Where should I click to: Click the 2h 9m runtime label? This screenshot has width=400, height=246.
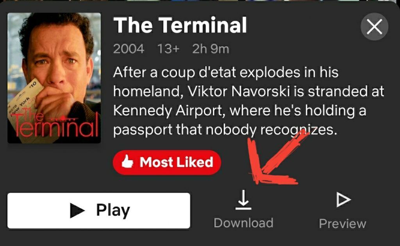coord(211,49)
